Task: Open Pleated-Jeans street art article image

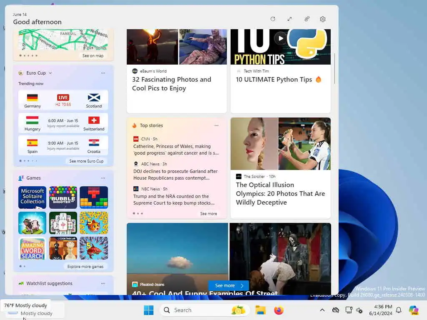Action: (229, 258)
